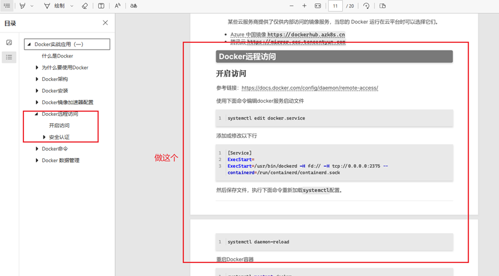Screen dimensions: 499x276
Task: Select Docker命令 outline entry text
Action: pyautogui.click(x=55, y=149)
